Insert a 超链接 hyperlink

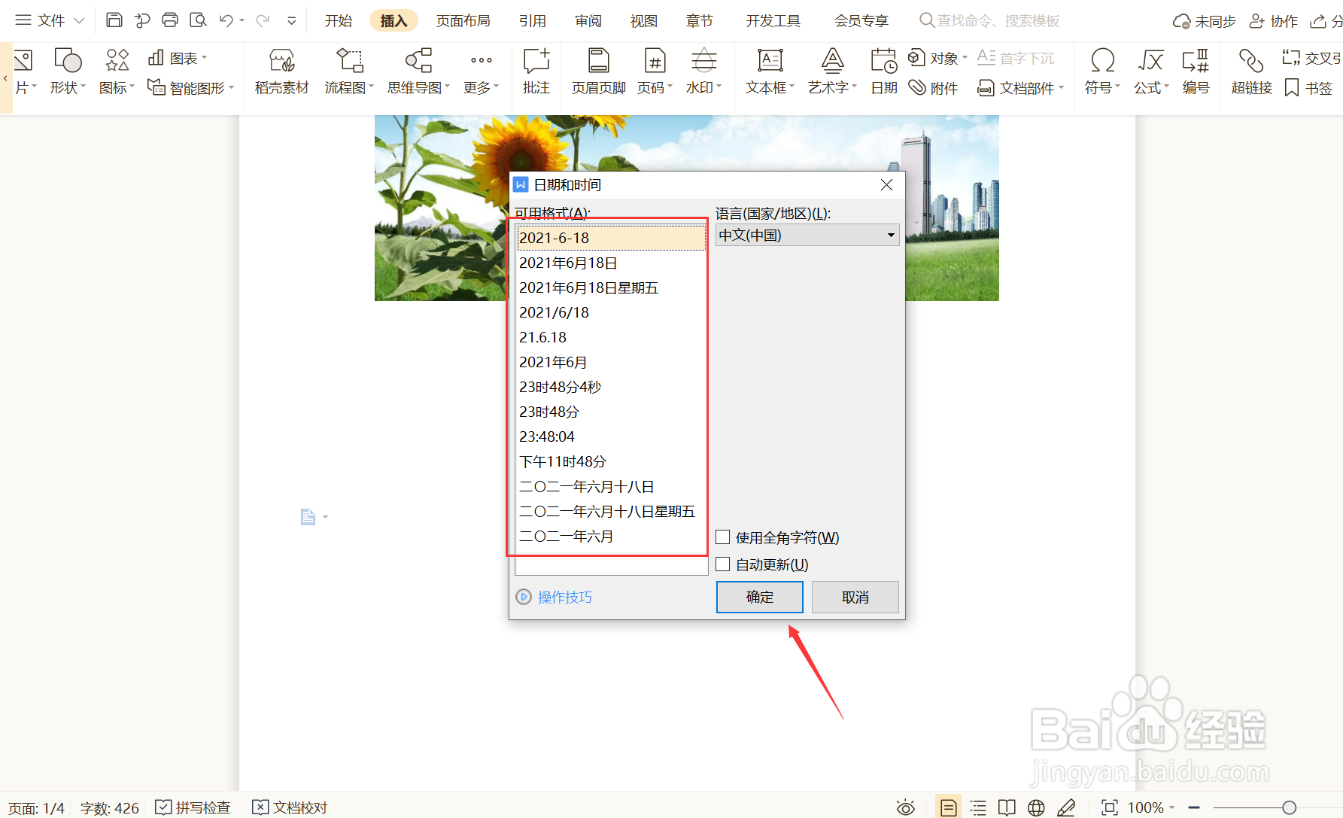pos(1251,72)
